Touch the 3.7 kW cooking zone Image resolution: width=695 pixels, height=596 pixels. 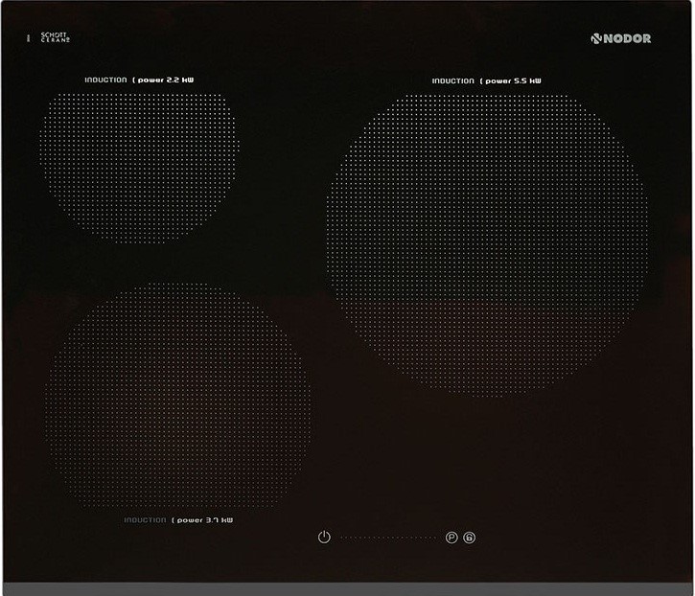179,397
